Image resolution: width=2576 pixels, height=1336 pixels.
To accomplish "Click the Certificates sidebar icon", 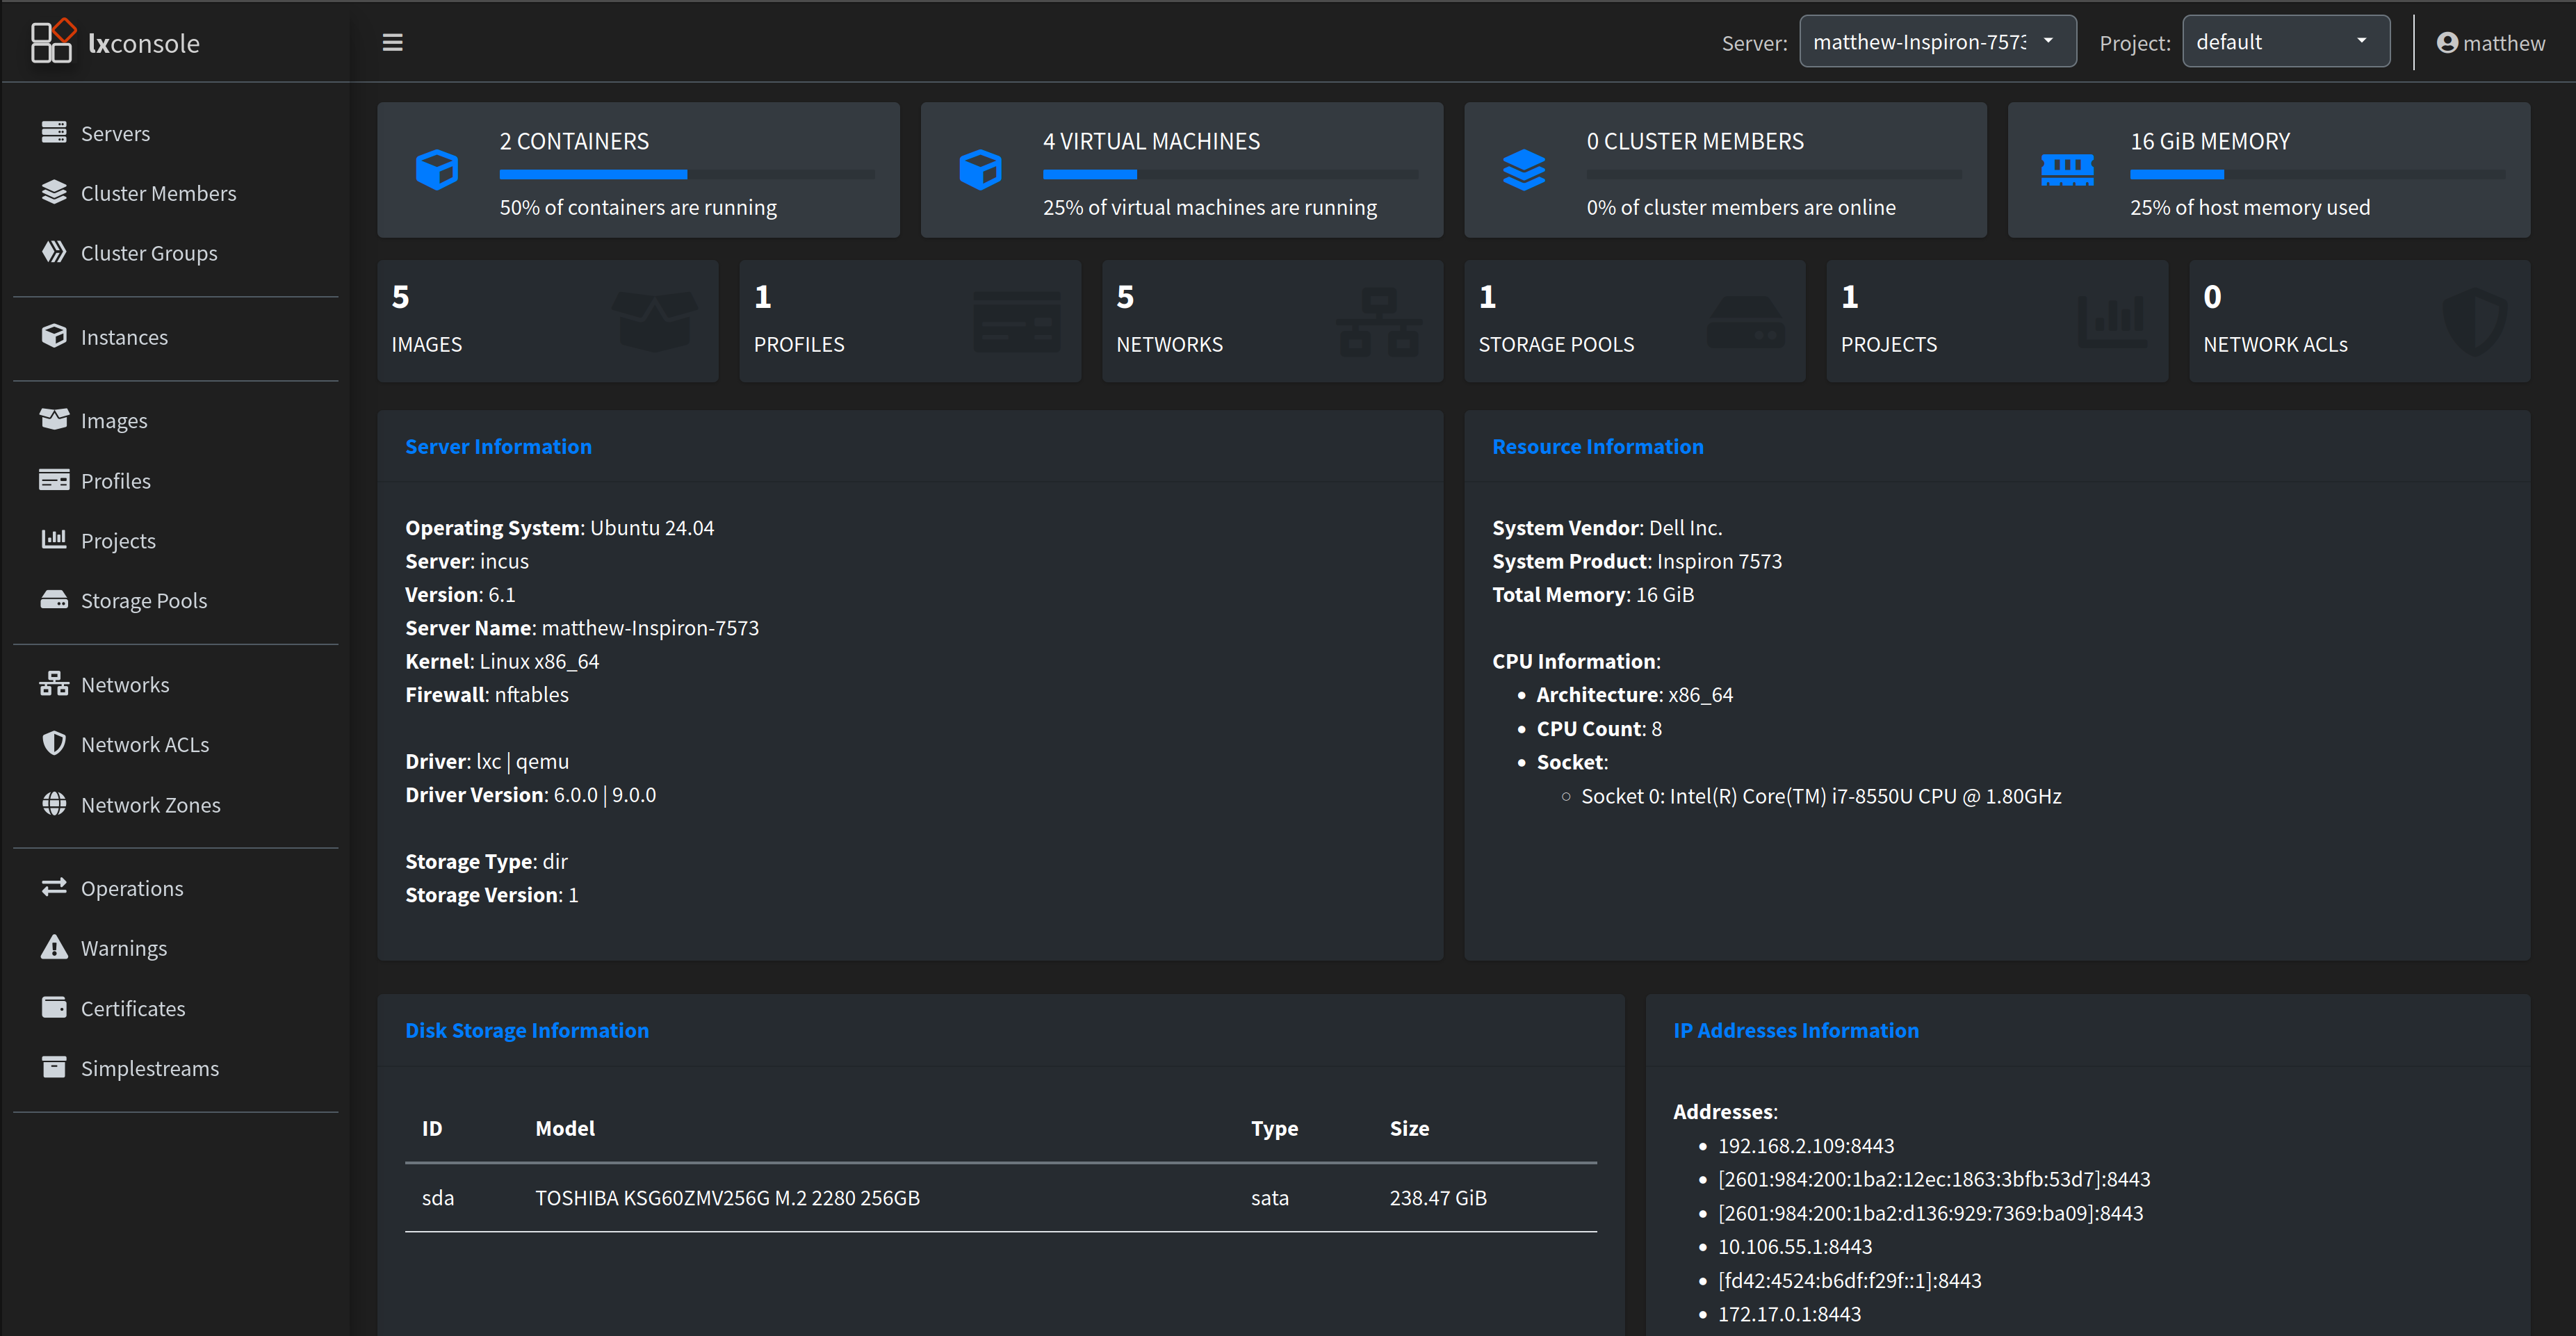I will click(x=54, y=1007).
